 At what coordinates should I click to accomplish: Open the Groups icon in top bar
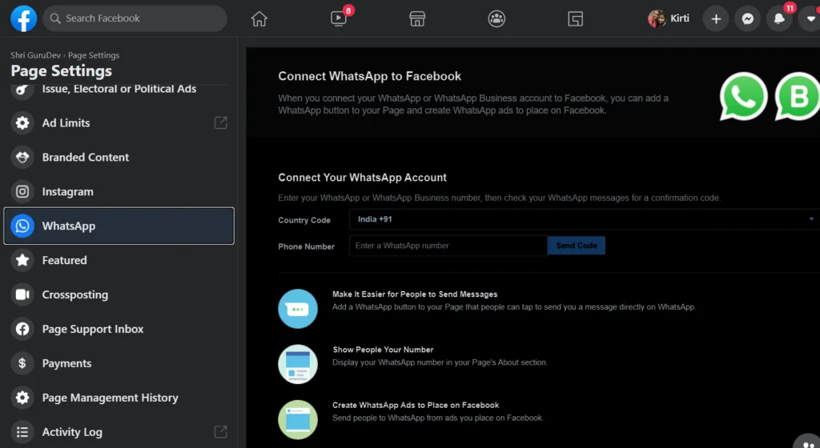(496, 18)
